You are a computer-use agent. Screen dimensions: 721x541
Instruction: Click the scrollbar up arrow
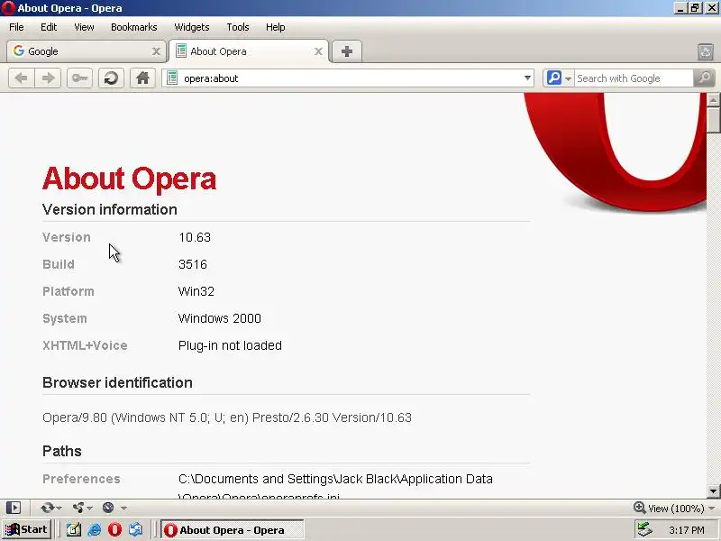click(x=713, y=100)
